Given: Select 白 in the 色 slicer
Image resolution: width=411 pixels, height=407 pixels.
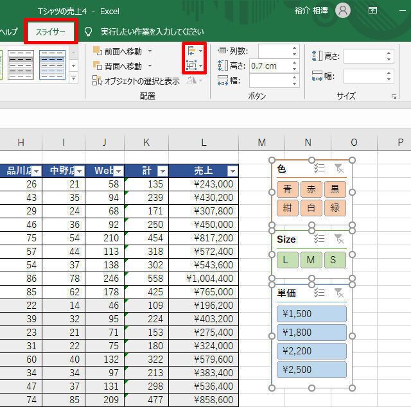Looking at the screenshot, I should point(311,208).
